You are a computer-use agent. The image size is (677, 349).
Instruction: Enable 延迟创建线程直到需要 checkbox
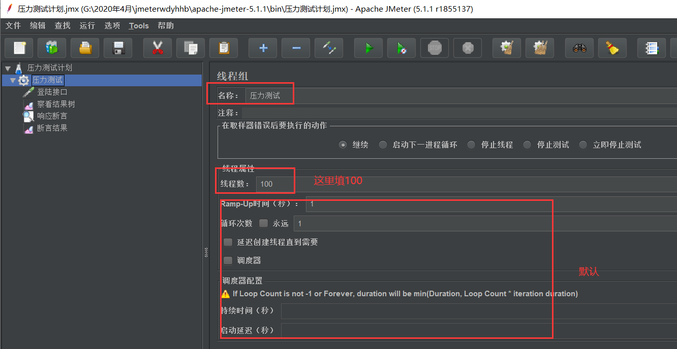tap(228, 242)
